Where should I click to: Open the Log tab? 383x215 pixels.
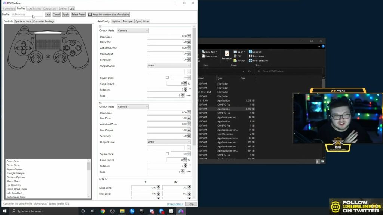[x=71, y=9]
